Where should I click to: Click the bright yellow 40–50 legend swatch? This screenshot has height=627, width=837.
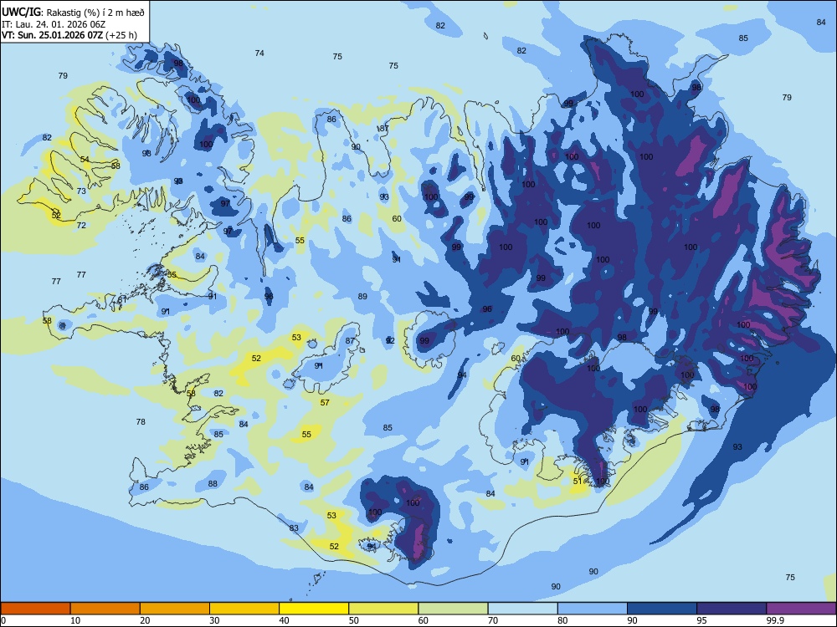(x=314, y=609)
